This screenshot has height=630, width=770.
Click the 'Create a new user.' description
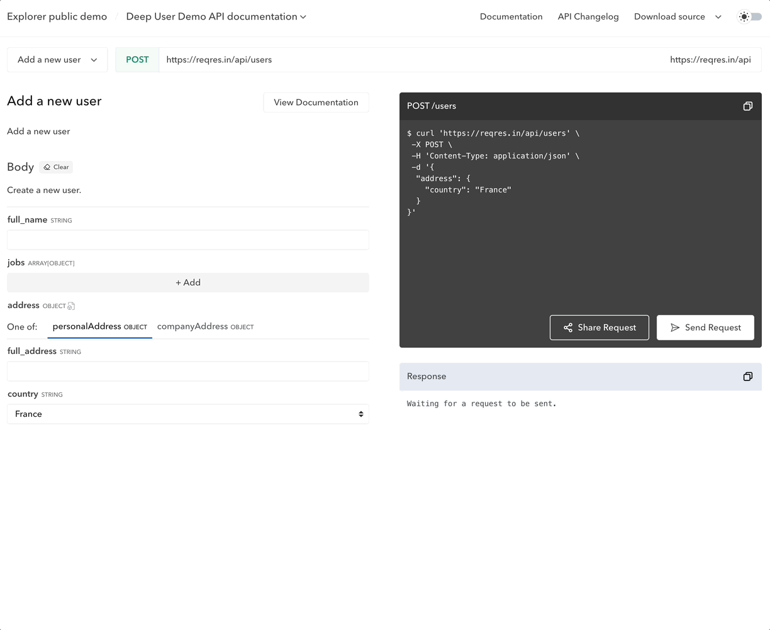click(44, 190)
